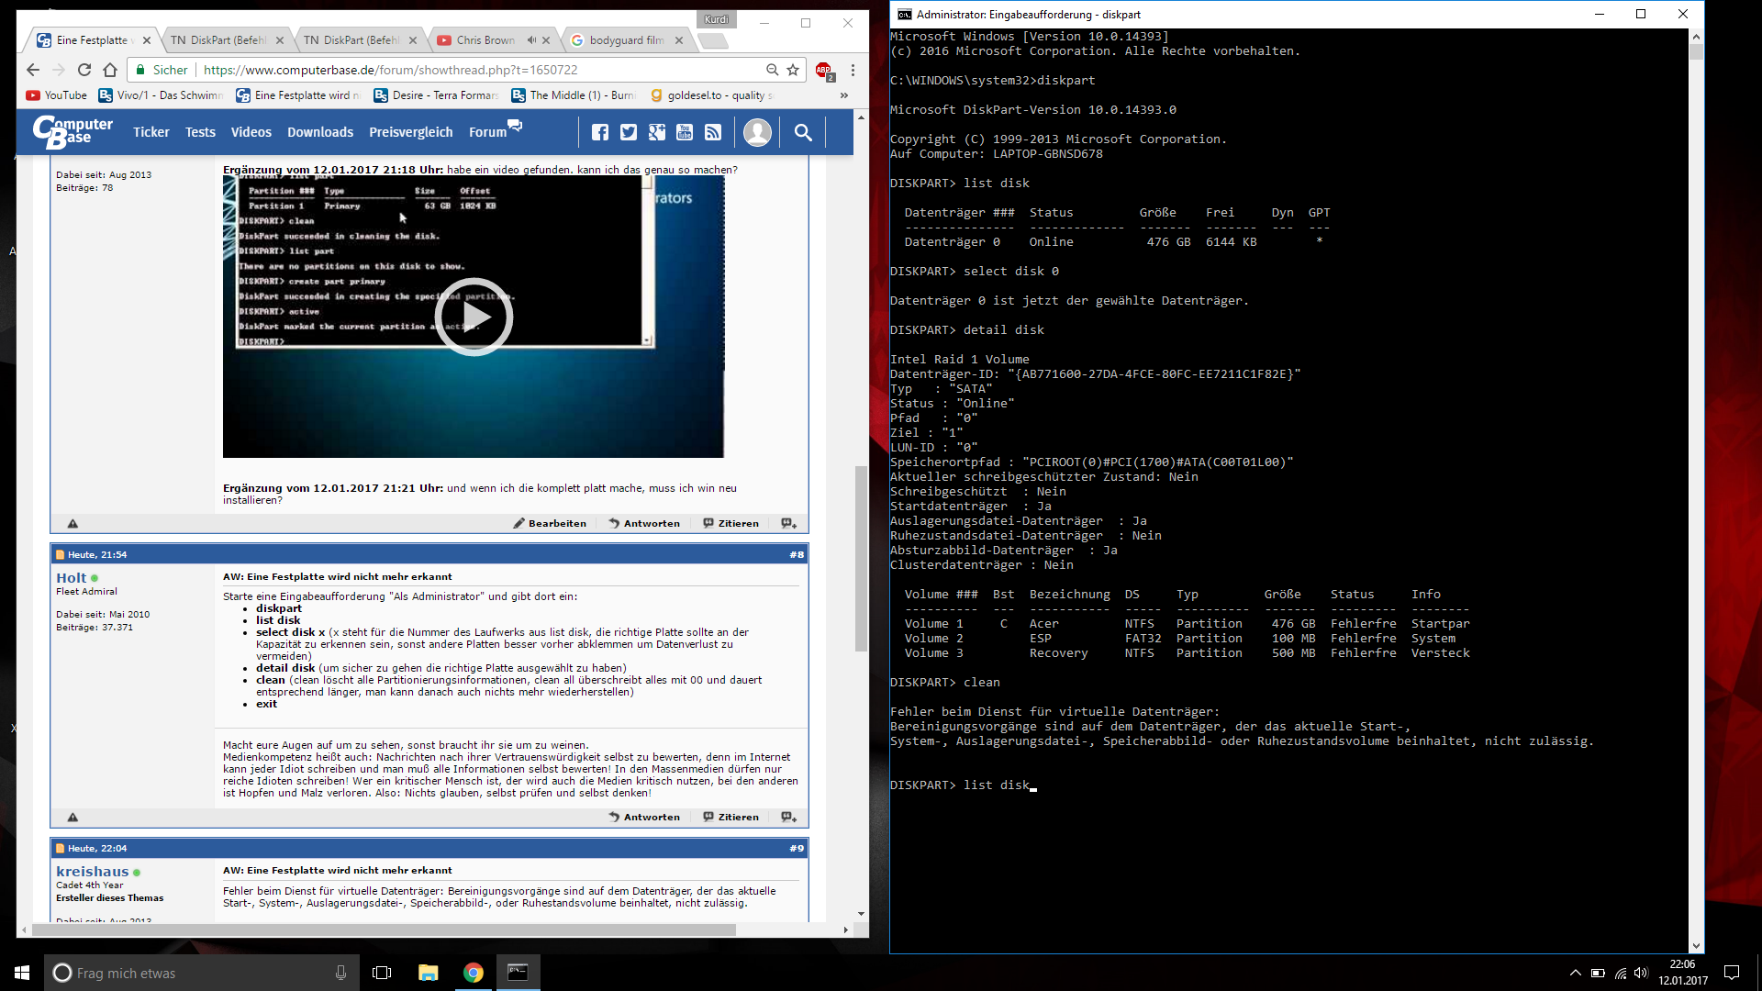
Task: Toggle multi-quote icon on post #8
Action: 788,817
